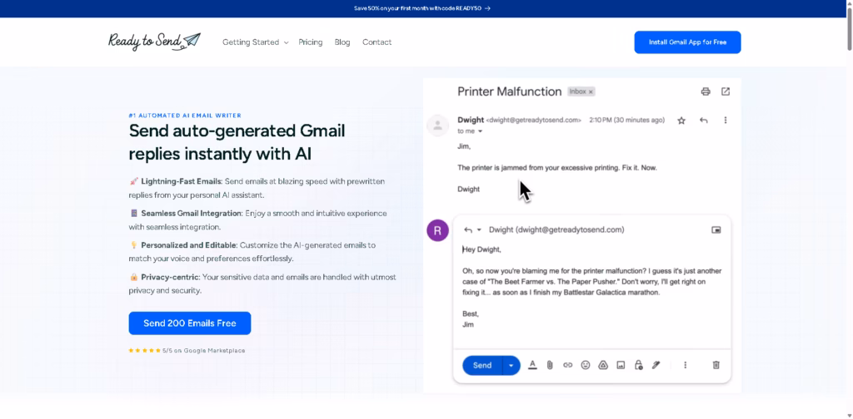
Task: Star the email from Dwight
Action: click(681, 121)
